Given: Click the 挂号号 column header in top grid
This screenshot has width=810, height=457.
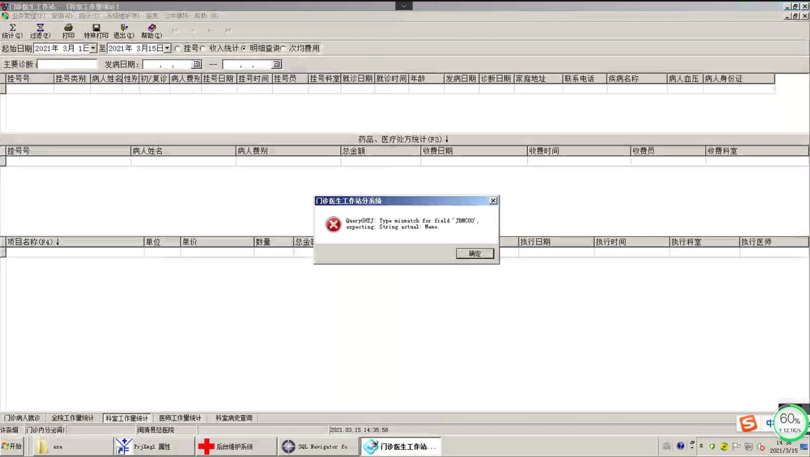Looking at the screenshot, I should 30,79.
